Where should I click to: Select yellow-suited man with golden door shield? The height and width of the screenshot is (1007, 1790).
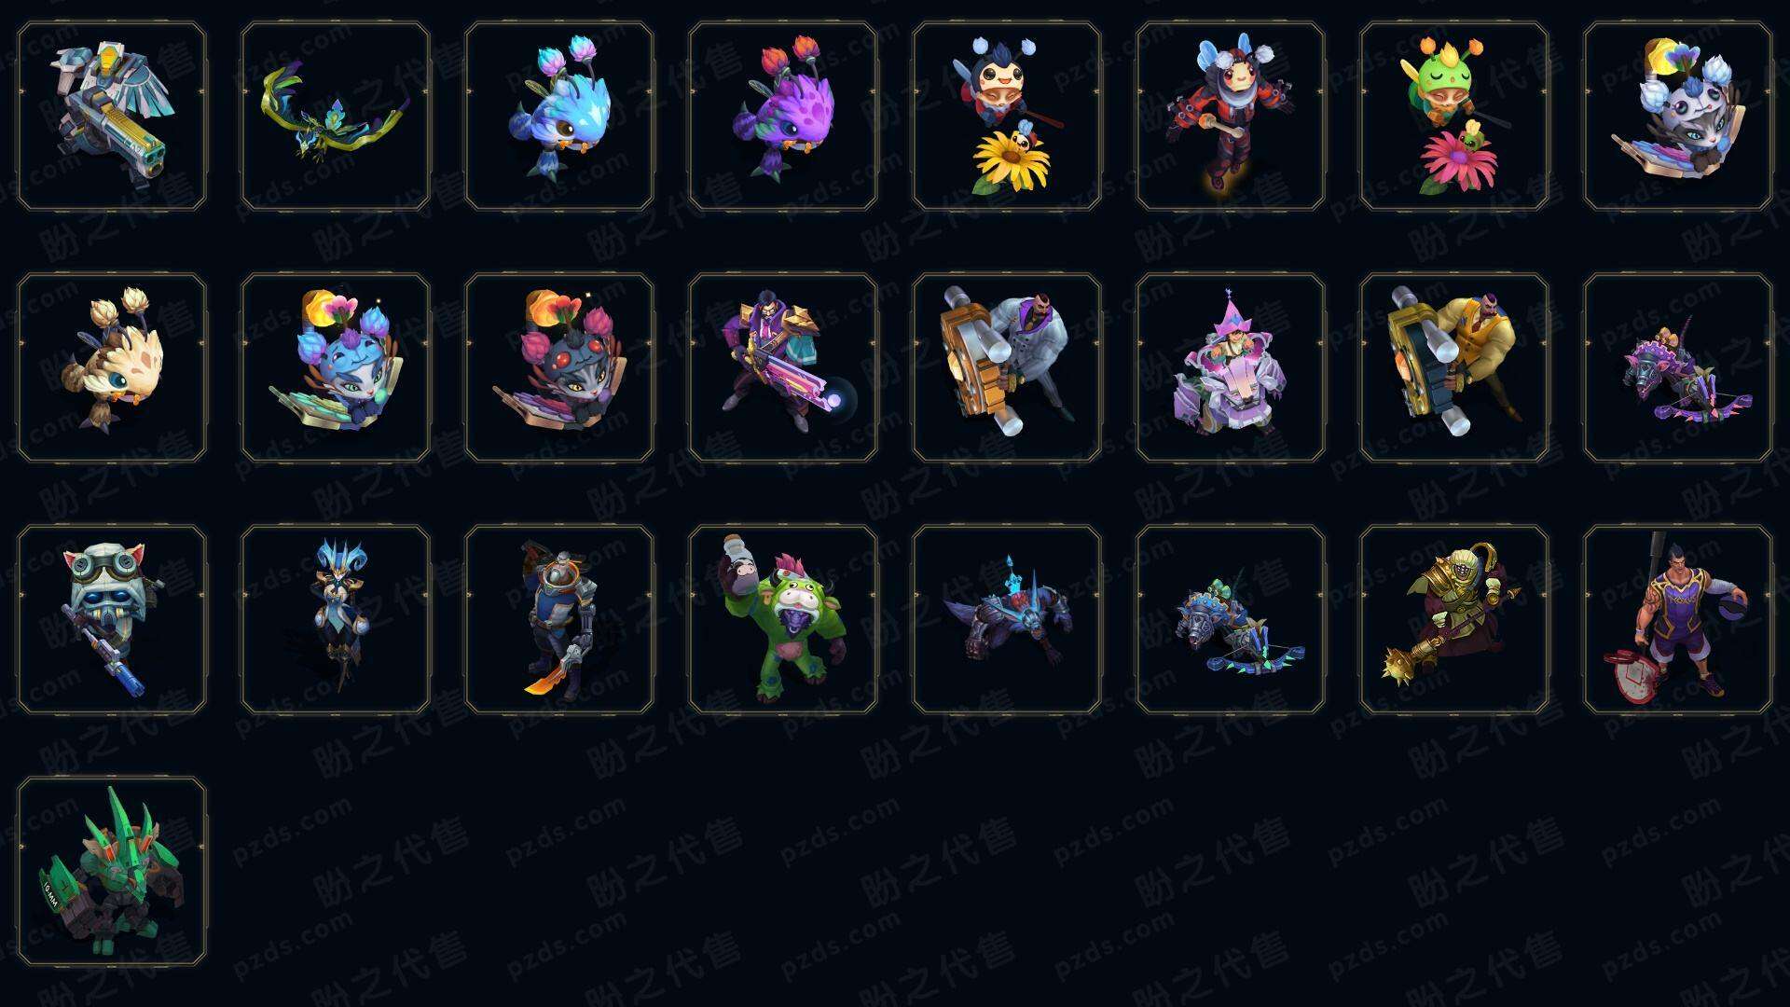(1454, 367)
